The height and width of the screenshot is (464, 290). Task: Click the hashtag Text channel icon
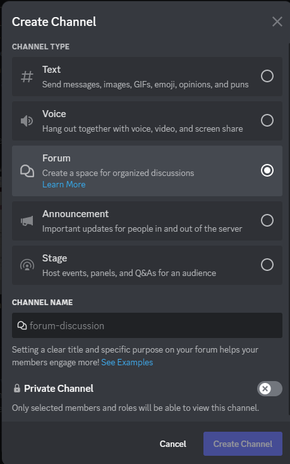(27, 77)
